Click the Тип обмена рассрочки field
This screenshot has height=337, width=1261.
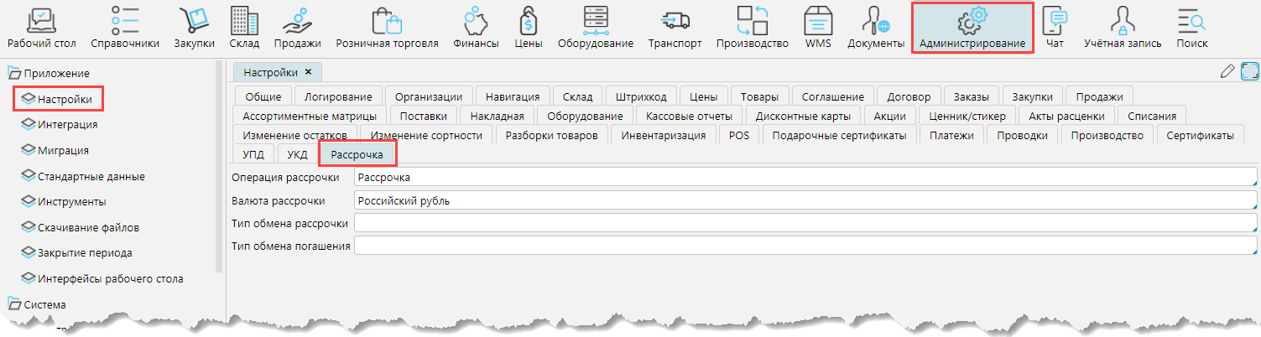tap(805, 224)
